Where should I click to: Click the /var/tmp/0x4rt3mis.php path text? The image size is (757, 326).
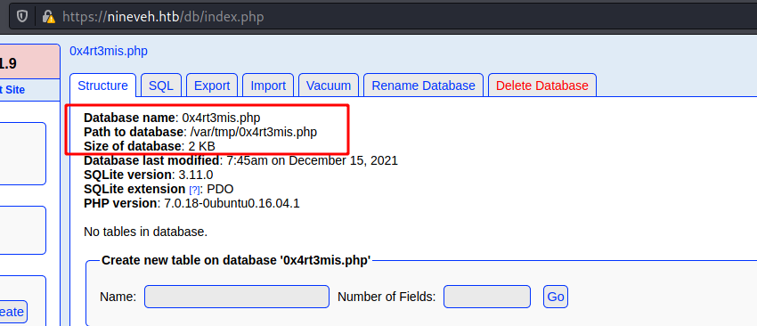pyautogui.click(x=254, y=132)
